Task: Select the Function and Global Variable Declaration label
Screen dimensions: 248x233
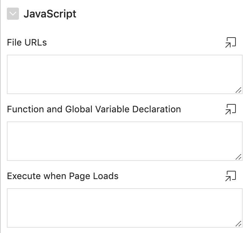Action: pyautogui.click(x=94, y=109)
